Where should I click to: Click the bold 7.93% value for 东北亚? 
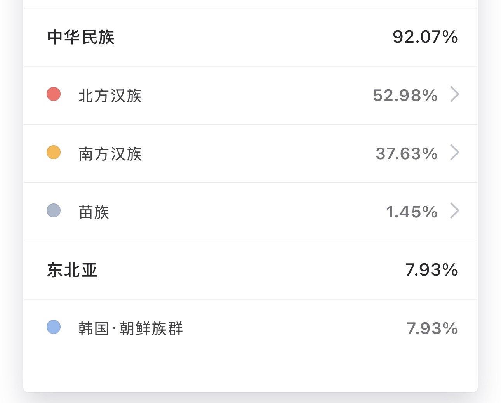pos(432,270)
